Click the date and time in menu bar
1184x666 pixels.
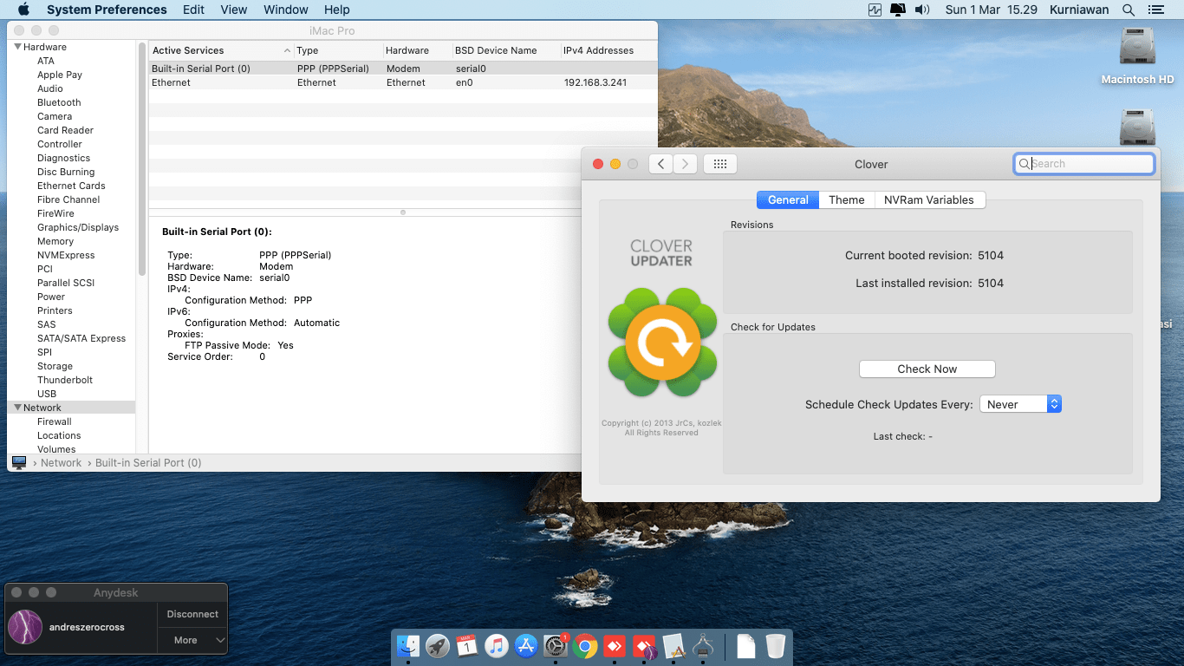pyautogui.click(x=992, y=10)
